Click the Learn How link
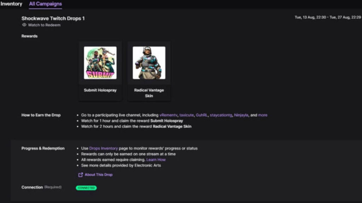 (156, 160)
